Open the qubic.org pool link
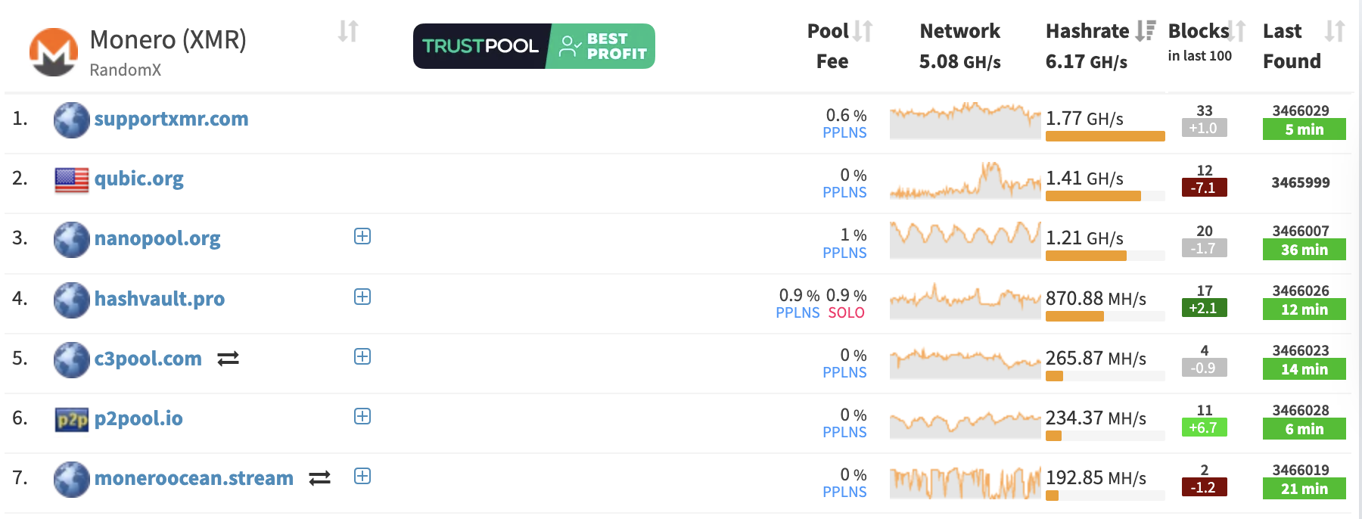The width and height of the screenshot is (1362, 519). click(138, 179)
